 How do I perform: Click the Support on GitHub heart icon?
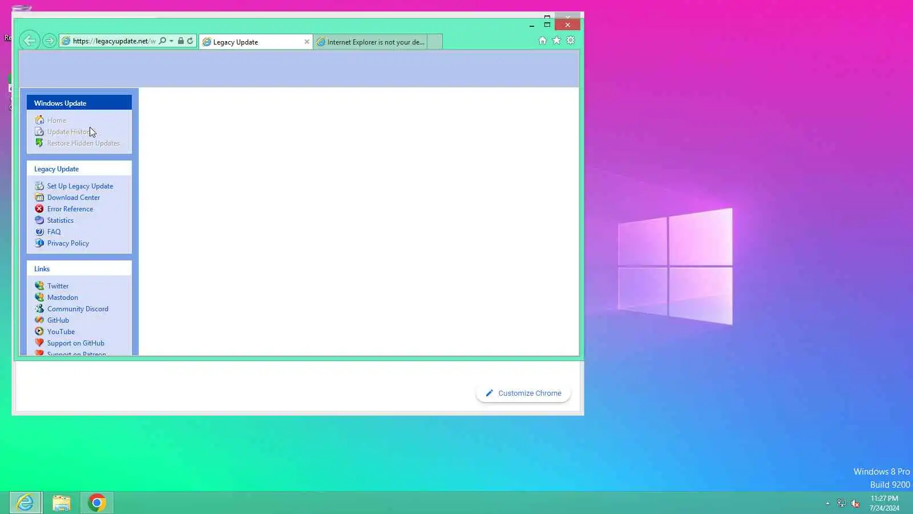(x=39, y=343)
